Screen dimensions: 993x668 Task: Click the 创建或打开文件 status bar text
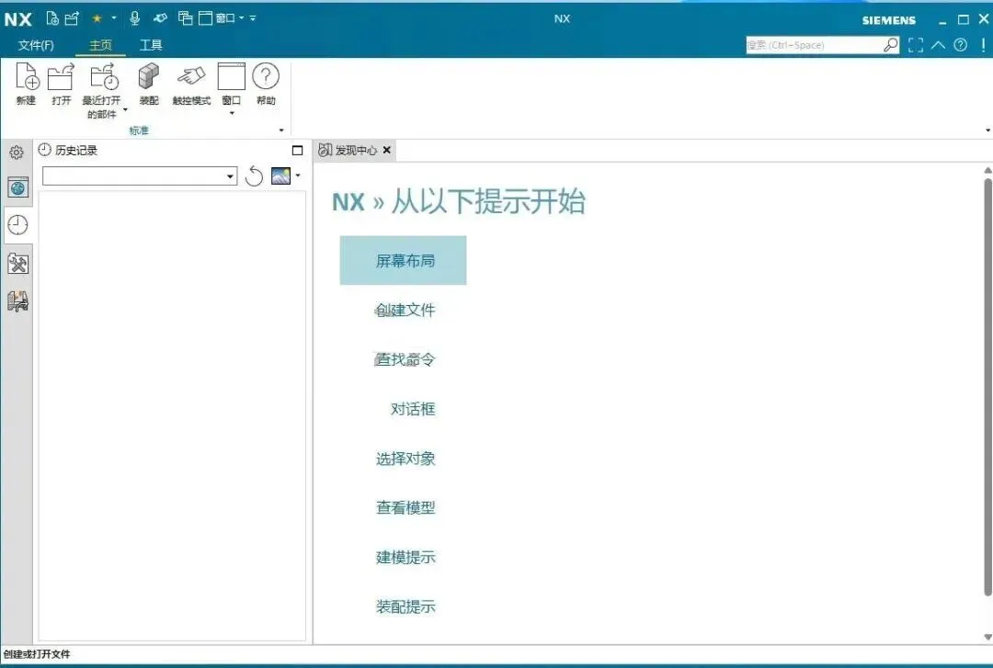(37, 654)
